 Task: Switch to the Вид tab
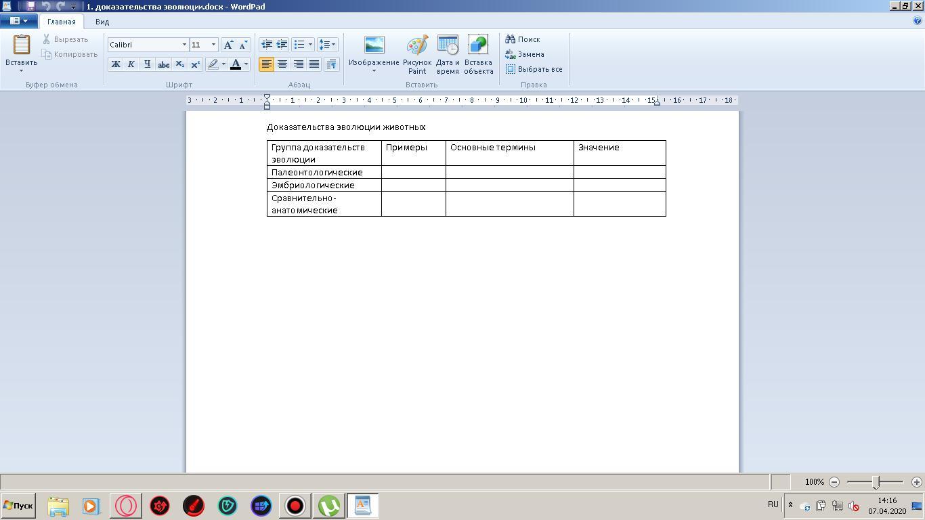102,22
